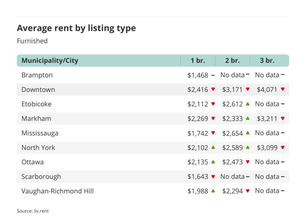Screen dimensions: 306x221
Task: Click the green up arrow beside Vaughan-Richmond Hill $1,988
Action: click(213, 191)
